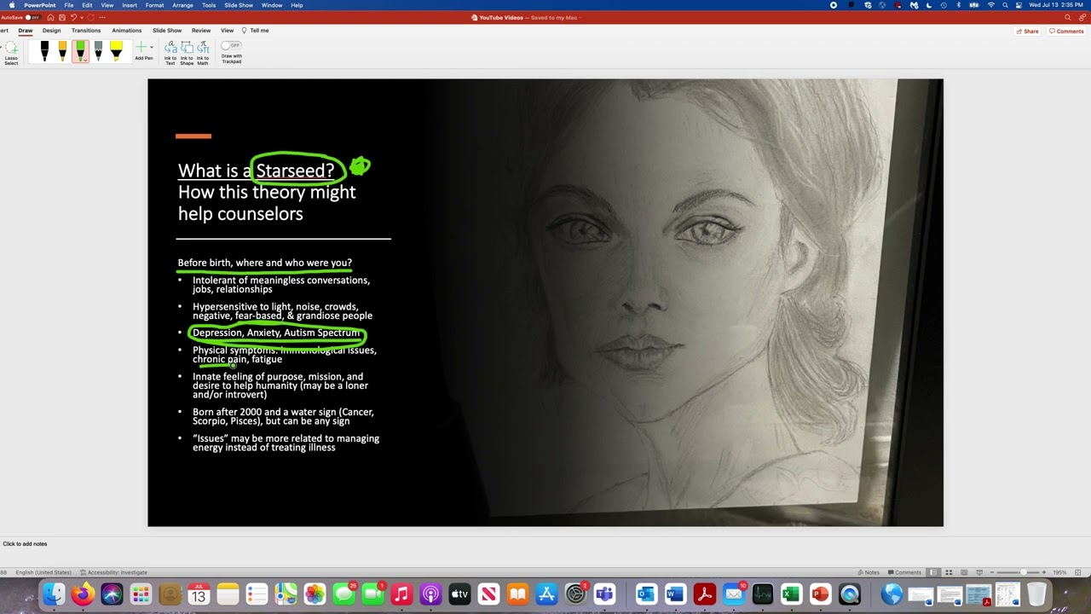Click the Share button
Viewport: 1091px width, 614px height.
tap(1027, 31)
